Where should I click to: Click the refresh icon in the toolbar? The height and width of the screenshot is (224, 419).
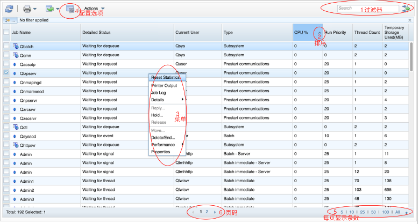[9, 9]
